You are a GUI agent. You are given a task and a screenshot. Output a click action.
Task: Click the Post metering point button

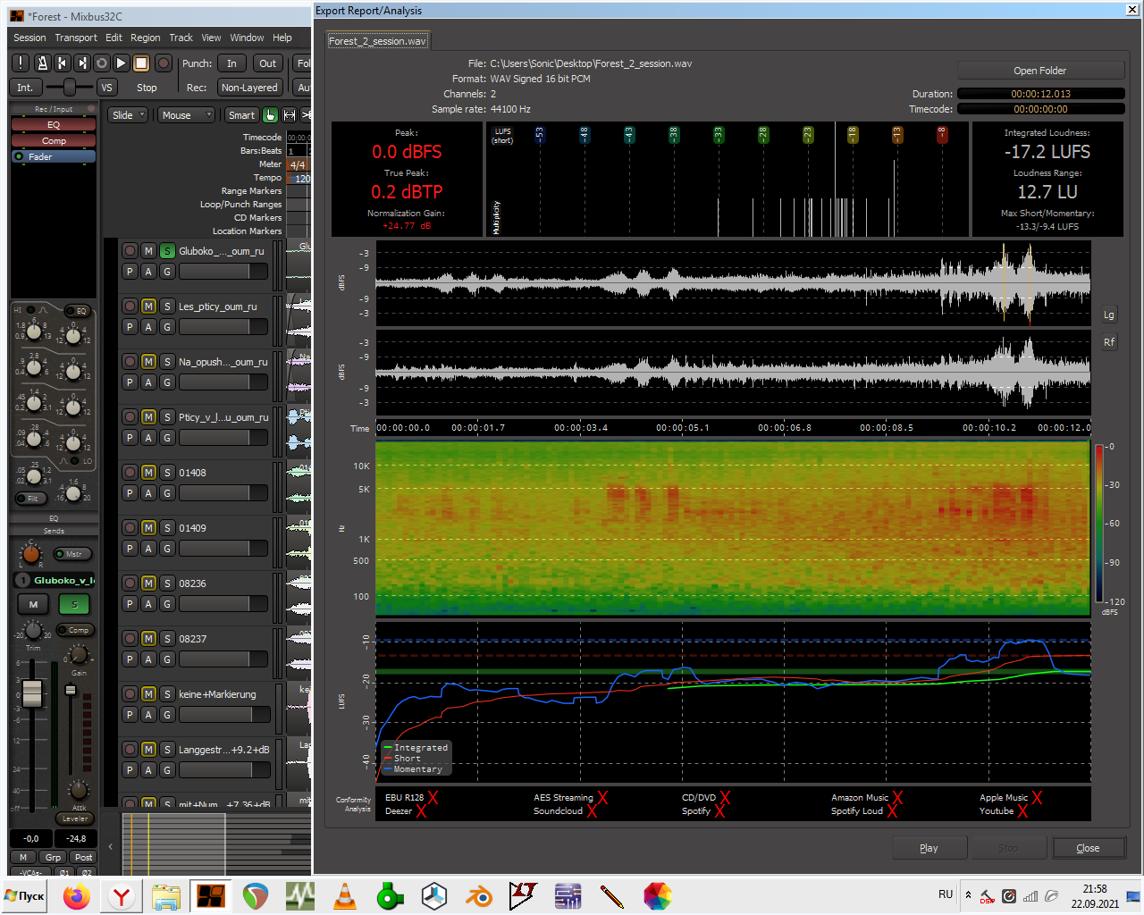point(83,857)
